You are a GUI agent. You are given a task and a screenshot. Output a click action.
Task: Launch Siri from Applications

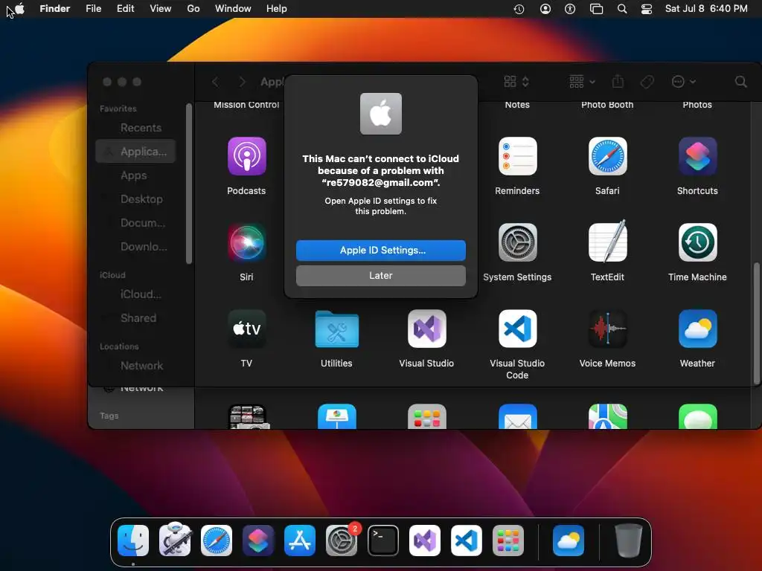(246, 242)
